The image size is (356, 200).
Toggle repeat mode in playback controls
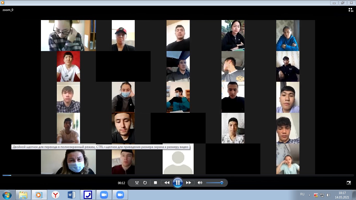(x=145, y=183)
